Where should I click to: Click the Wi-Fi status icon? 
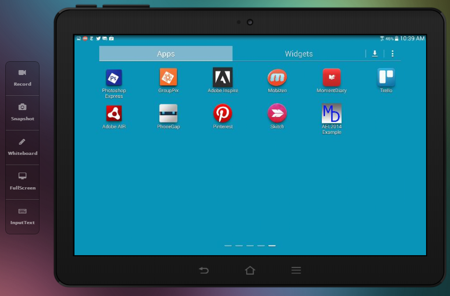click(382, 39)
